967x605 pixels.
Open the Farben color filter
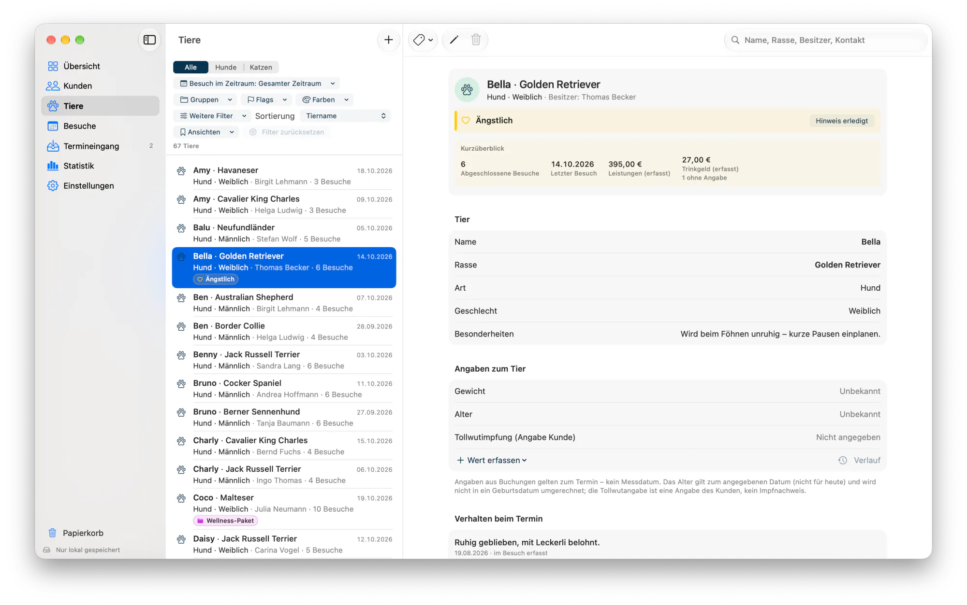point(324,99)
